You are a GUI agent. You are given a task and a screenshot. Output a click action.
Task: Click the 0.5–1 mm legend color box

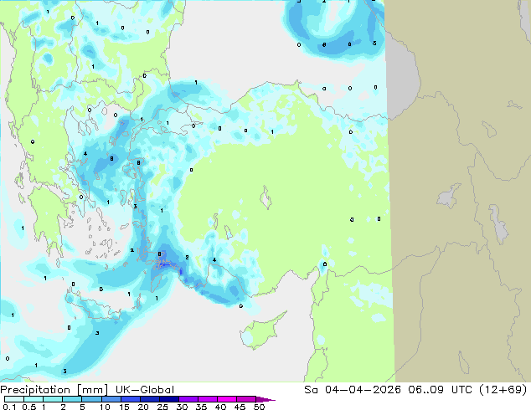pyautogui.click(x=34, y=399)
